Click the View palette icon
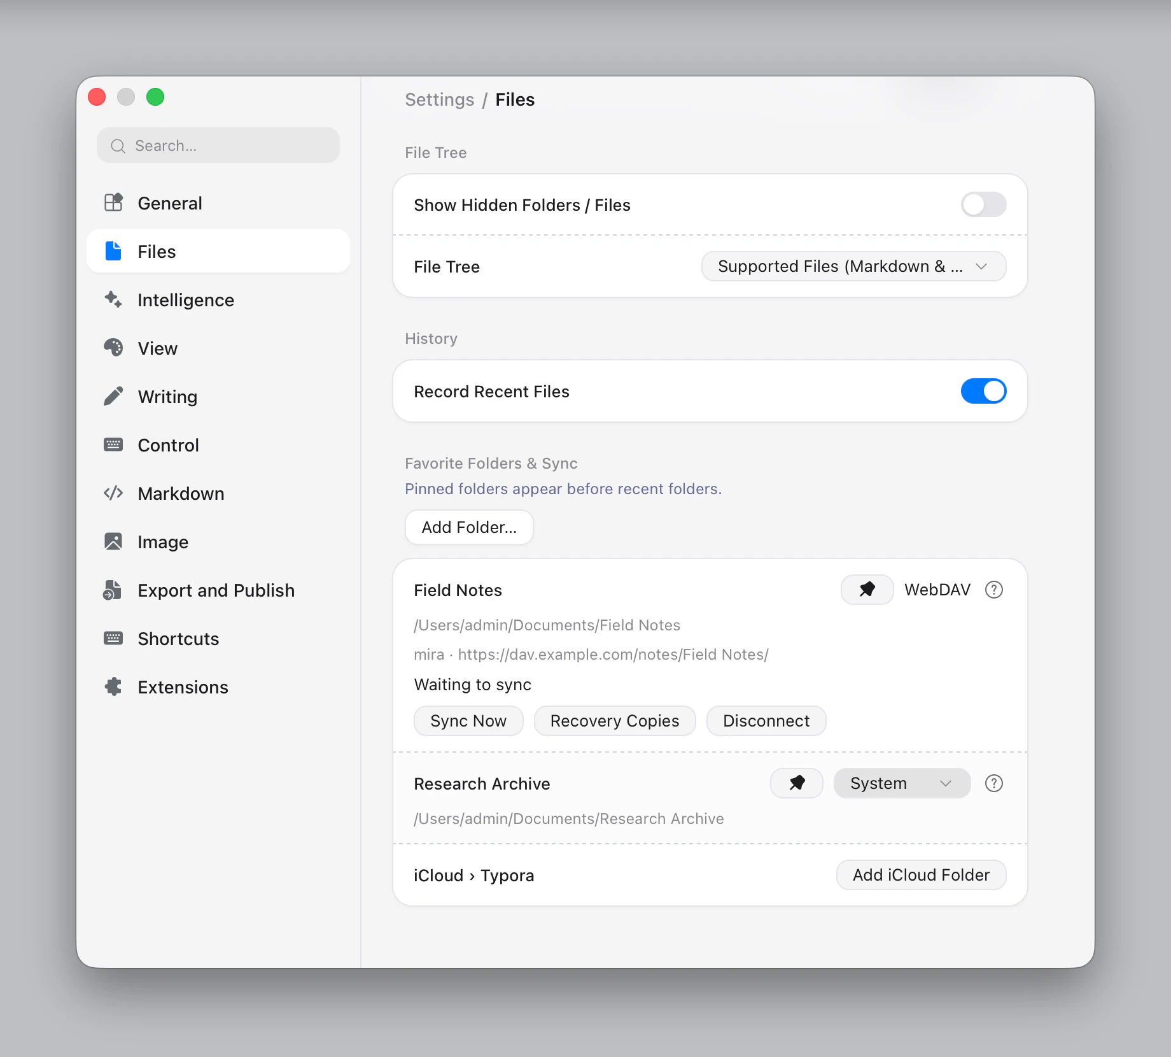The width and height of the screenshot is (1171, 1057). pyautogui.click(x=113, y=348)
